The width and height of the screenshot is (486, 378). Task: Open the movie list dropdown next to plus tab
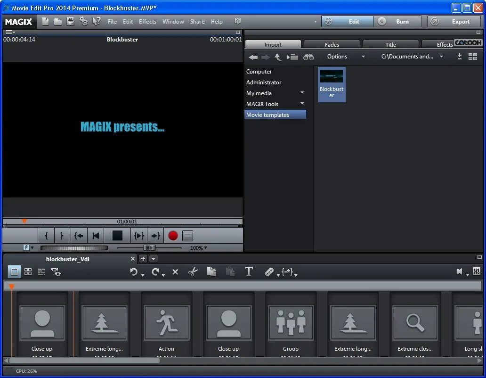pyautogui.click(x=154, y=259)
